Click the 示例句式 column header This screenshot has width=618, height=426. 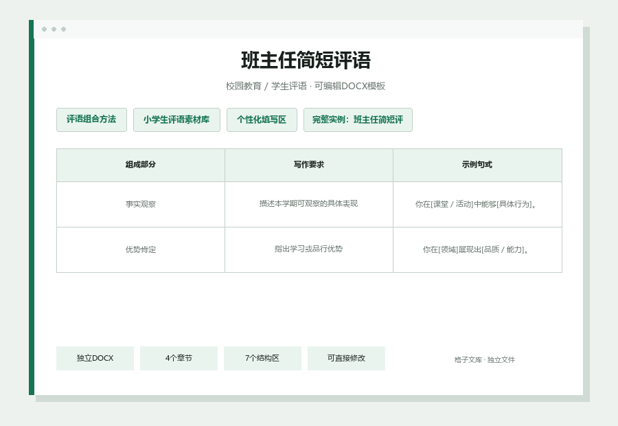click(477, 165)
